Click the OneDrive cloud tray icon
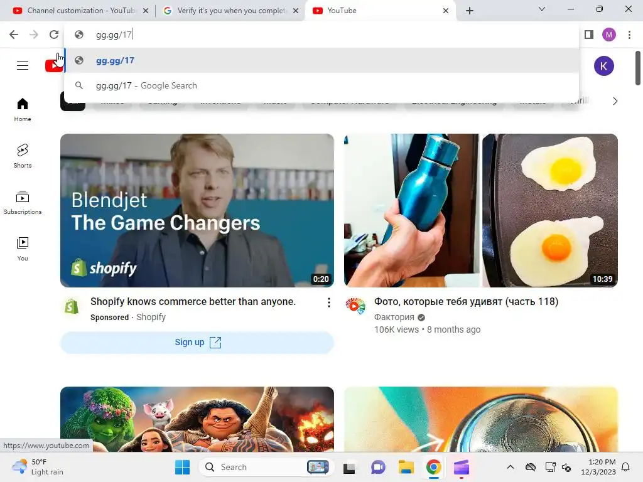 pyautogui.click(x=531, y=467)
